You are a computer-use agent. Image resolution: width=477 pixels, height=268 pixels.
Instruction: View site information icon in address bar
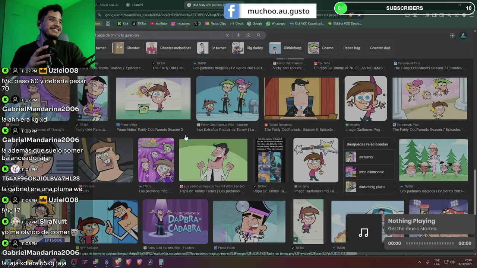tap(99, 15)
